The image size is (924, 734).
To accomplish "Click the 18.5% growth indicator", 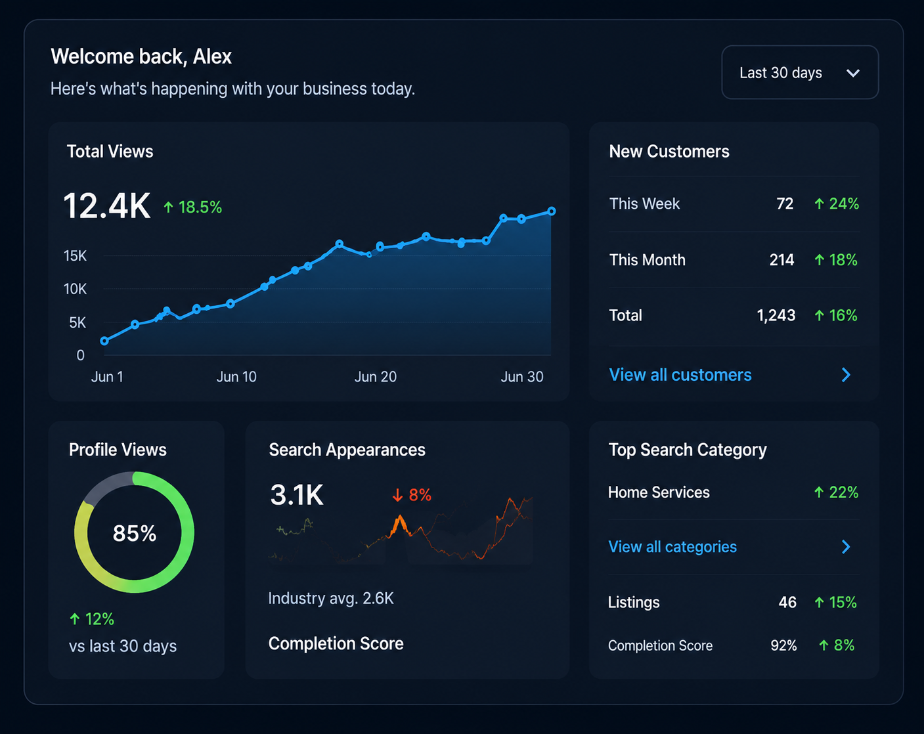I will (193, 207).
